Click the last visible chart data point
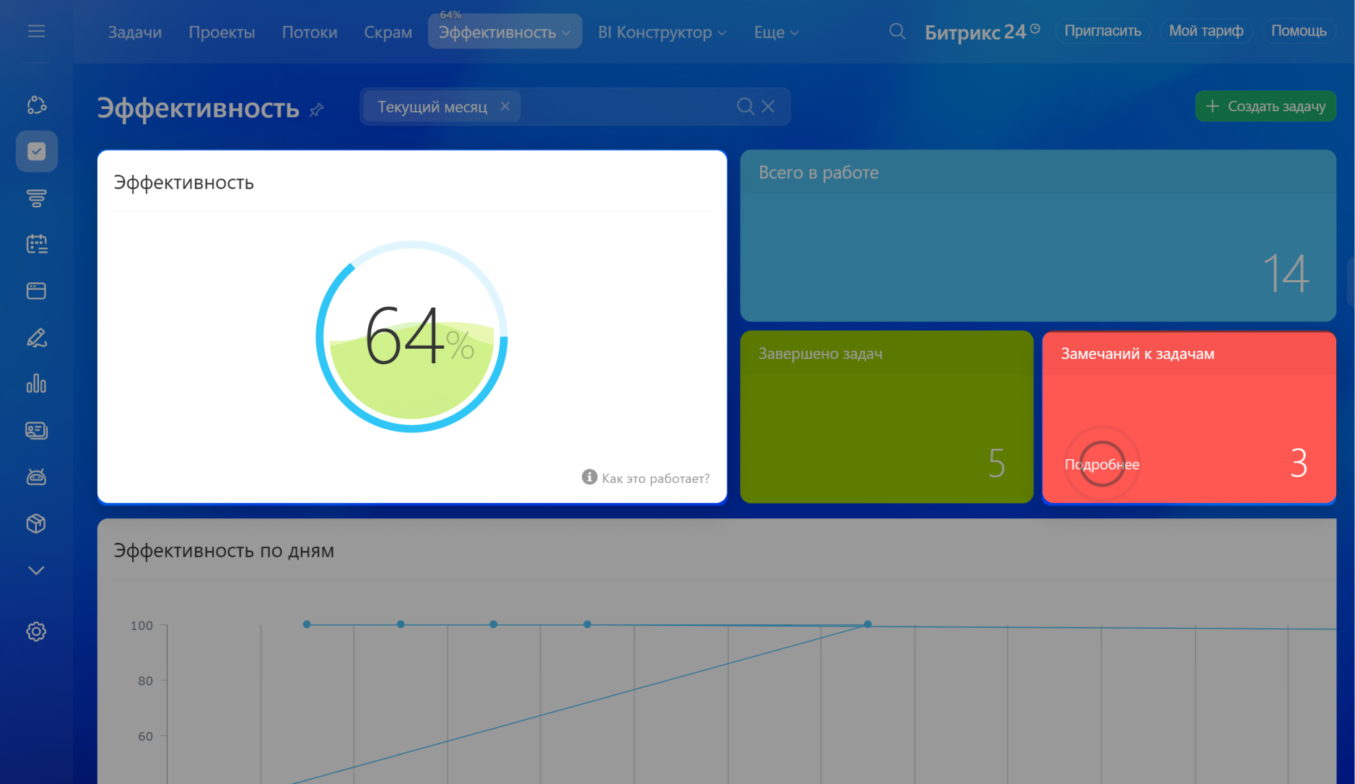The height and width of the screenshot is (784, 1355). pos(868,624)
